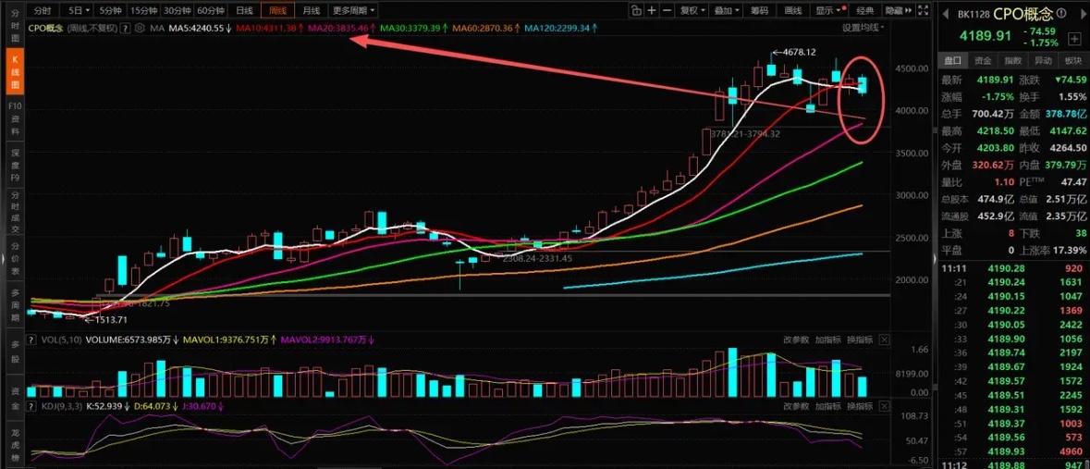Select the 周线 weekly chart tab
Viewport: 1090px width, 469px height.
(277, 10)
